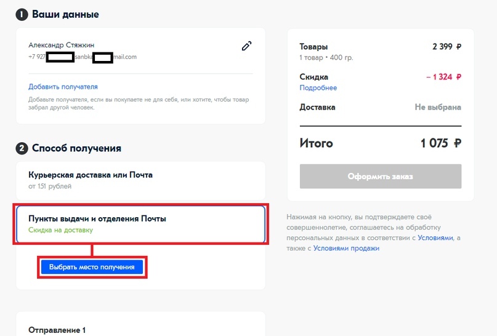
Task: Click the step 1 number badge
Action: tap(22, 14)
